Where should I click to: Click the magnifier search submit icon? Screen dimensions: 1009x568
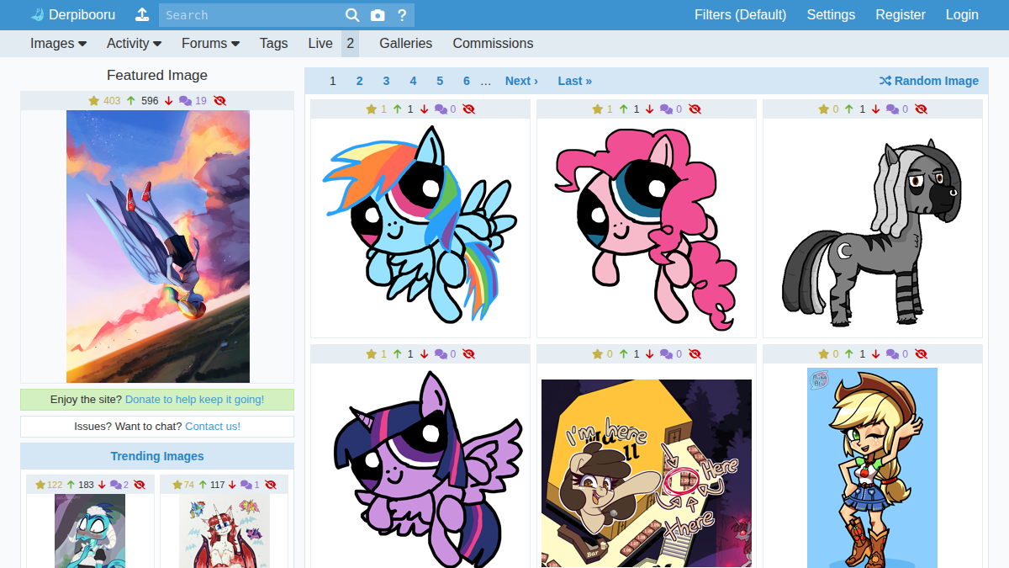pos(352,15)
